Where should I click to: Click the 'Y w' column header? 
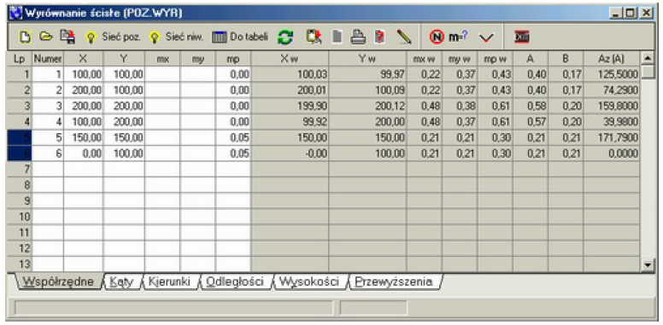tap(367, 59)
